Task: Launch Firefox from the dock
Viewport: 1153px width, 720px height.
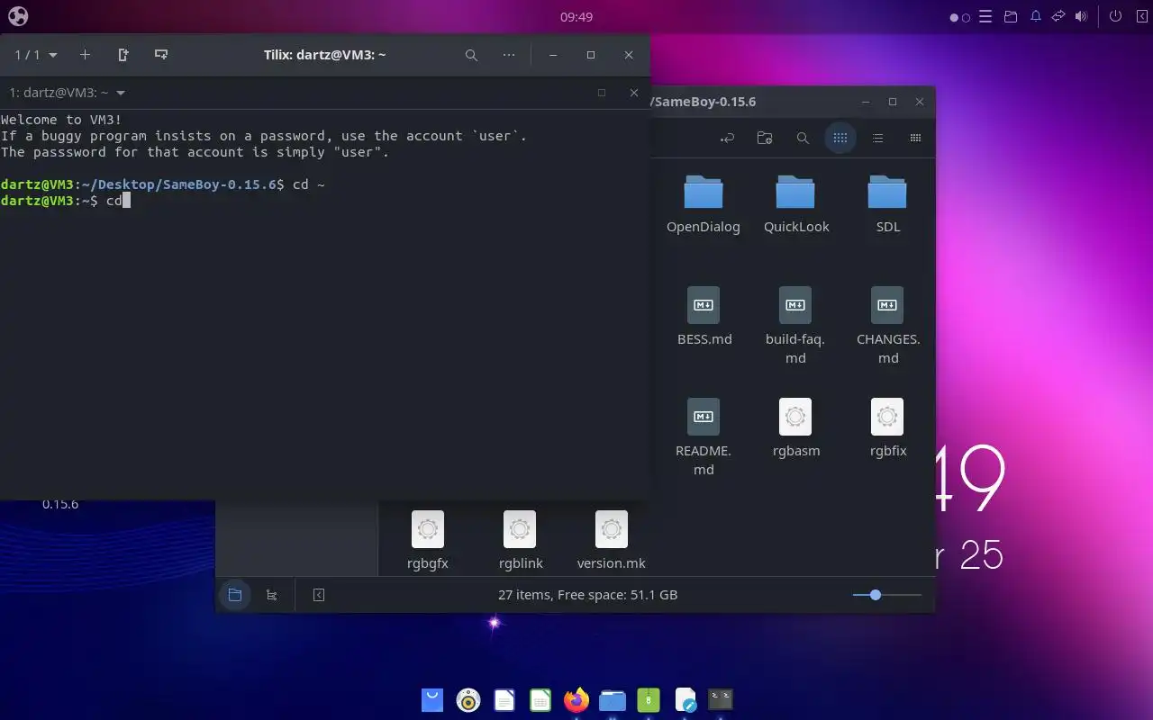Action: pos(576,699)
